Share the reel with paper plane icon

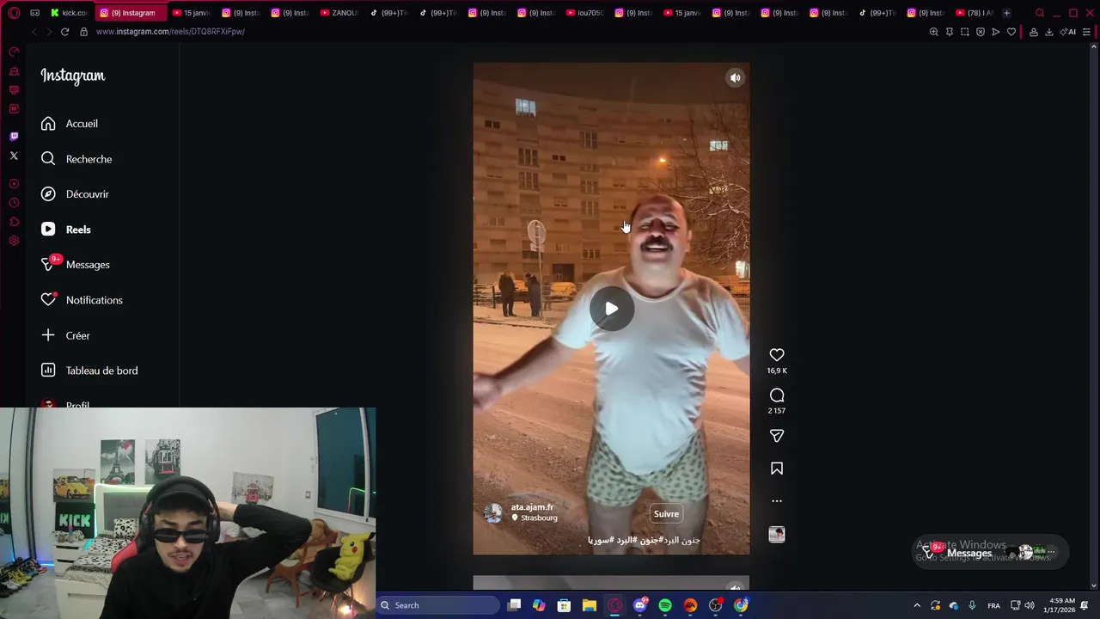pyautogui.click(x=777, y=436)
